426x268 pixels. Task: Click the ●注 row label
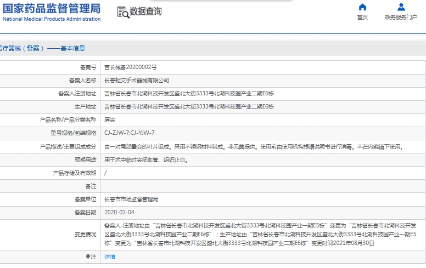click(91, 256)
